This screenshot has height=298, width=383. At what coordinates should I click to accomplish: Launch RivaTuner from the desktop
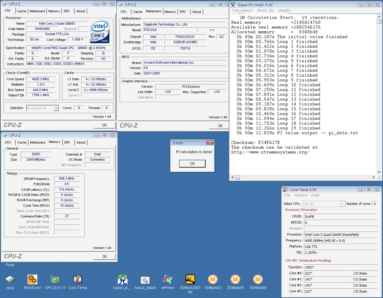[x=32, y=280]
